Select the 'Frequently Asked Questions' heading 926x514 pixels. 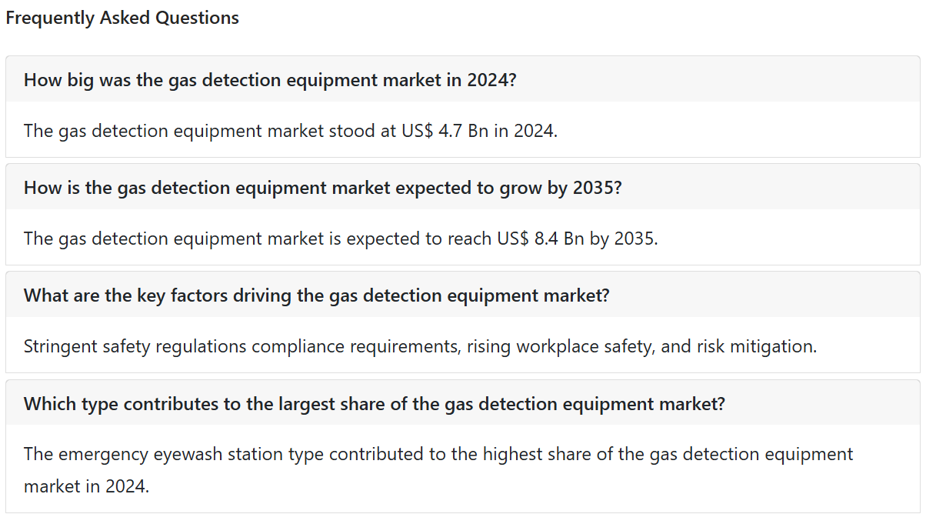[x=122, y=18]
